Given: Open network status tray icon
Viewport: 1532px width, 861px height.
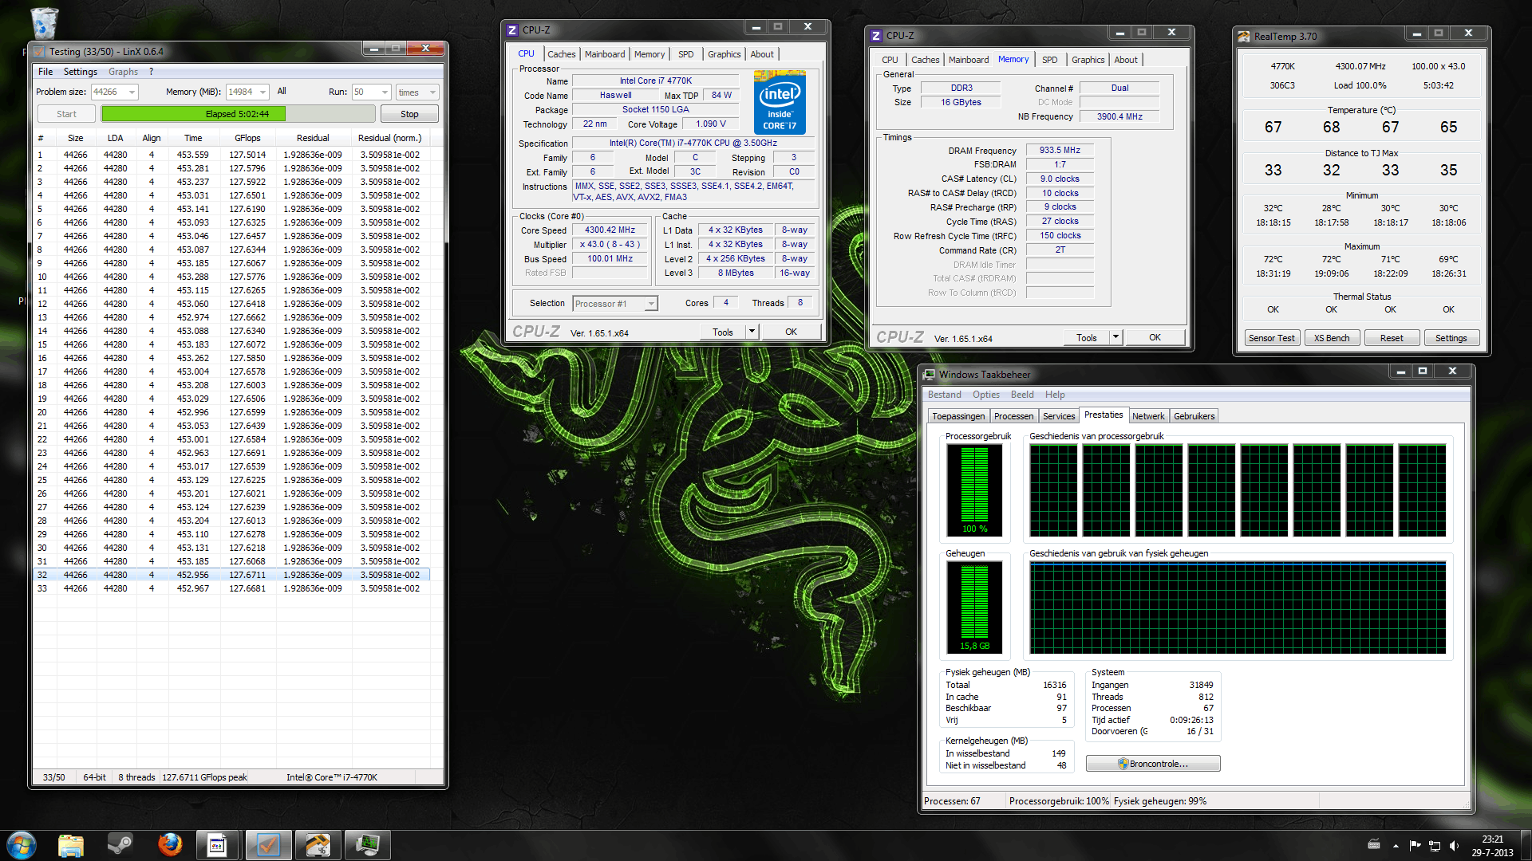Looking at the screenshot, I should [x=1434, y=845].
